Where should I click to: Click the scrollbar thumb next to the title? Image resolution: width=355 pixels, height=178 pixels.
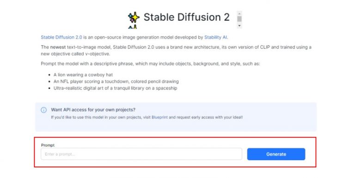pyautogui.click(x=239, y=19)
